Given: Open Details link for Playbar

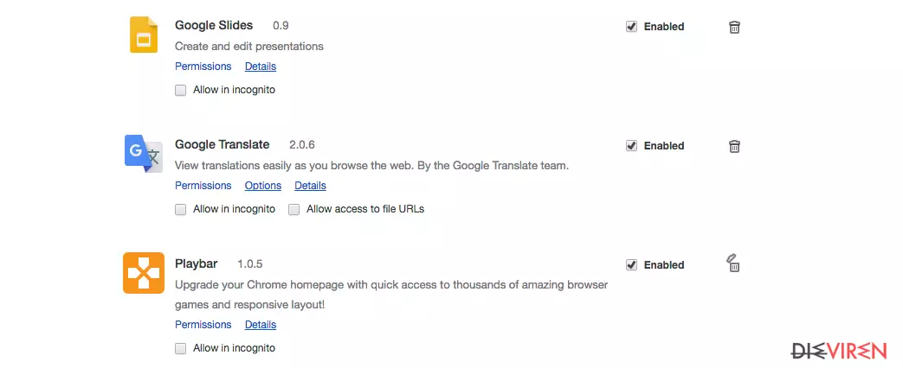Looking at the screenshot, I should click(261, 324).
